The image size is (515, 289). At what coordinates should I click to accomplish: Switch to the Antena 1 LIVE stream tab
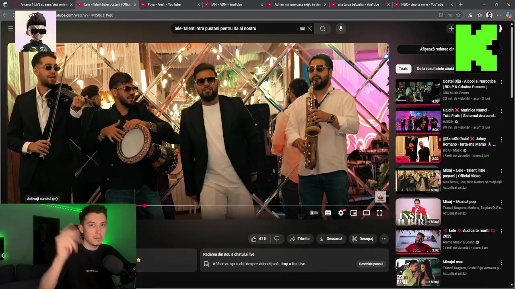[43, 4]
